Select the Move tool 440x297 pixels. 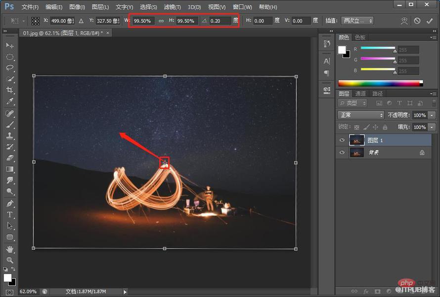click(10, 45)
